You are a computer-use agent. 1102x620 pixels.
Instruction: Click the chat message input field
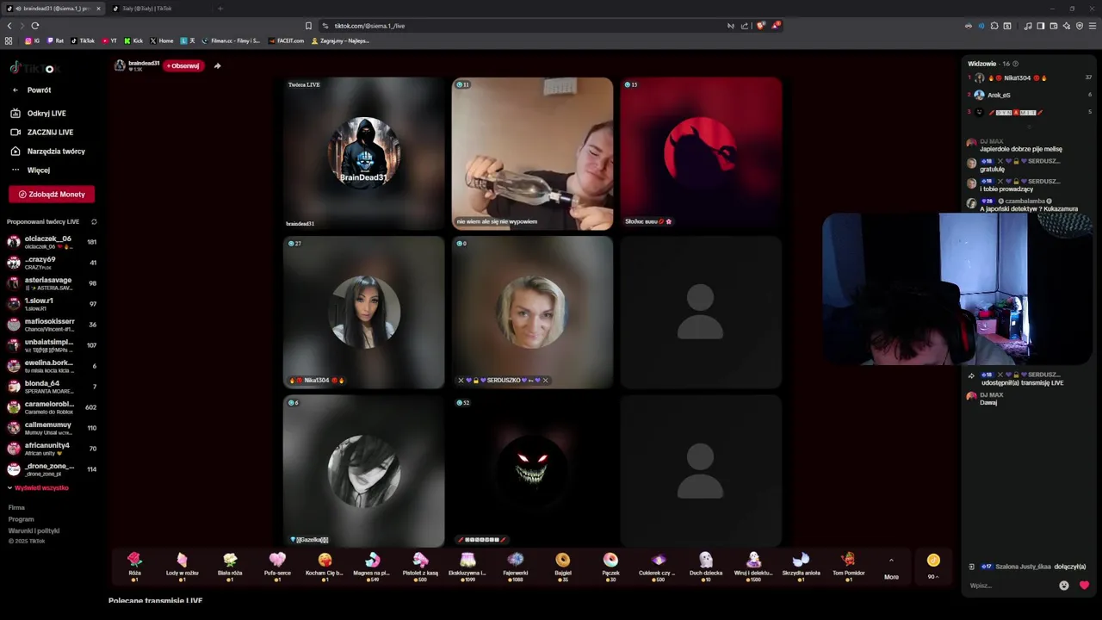click(x=1011, y=586)
